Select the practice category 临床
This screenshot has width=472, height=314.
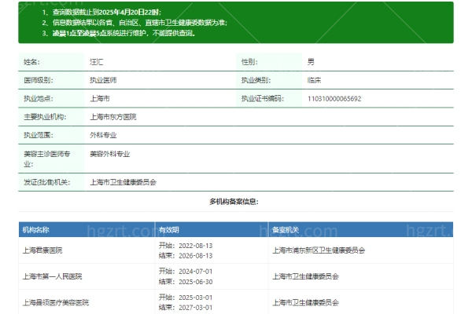point(314,80)
